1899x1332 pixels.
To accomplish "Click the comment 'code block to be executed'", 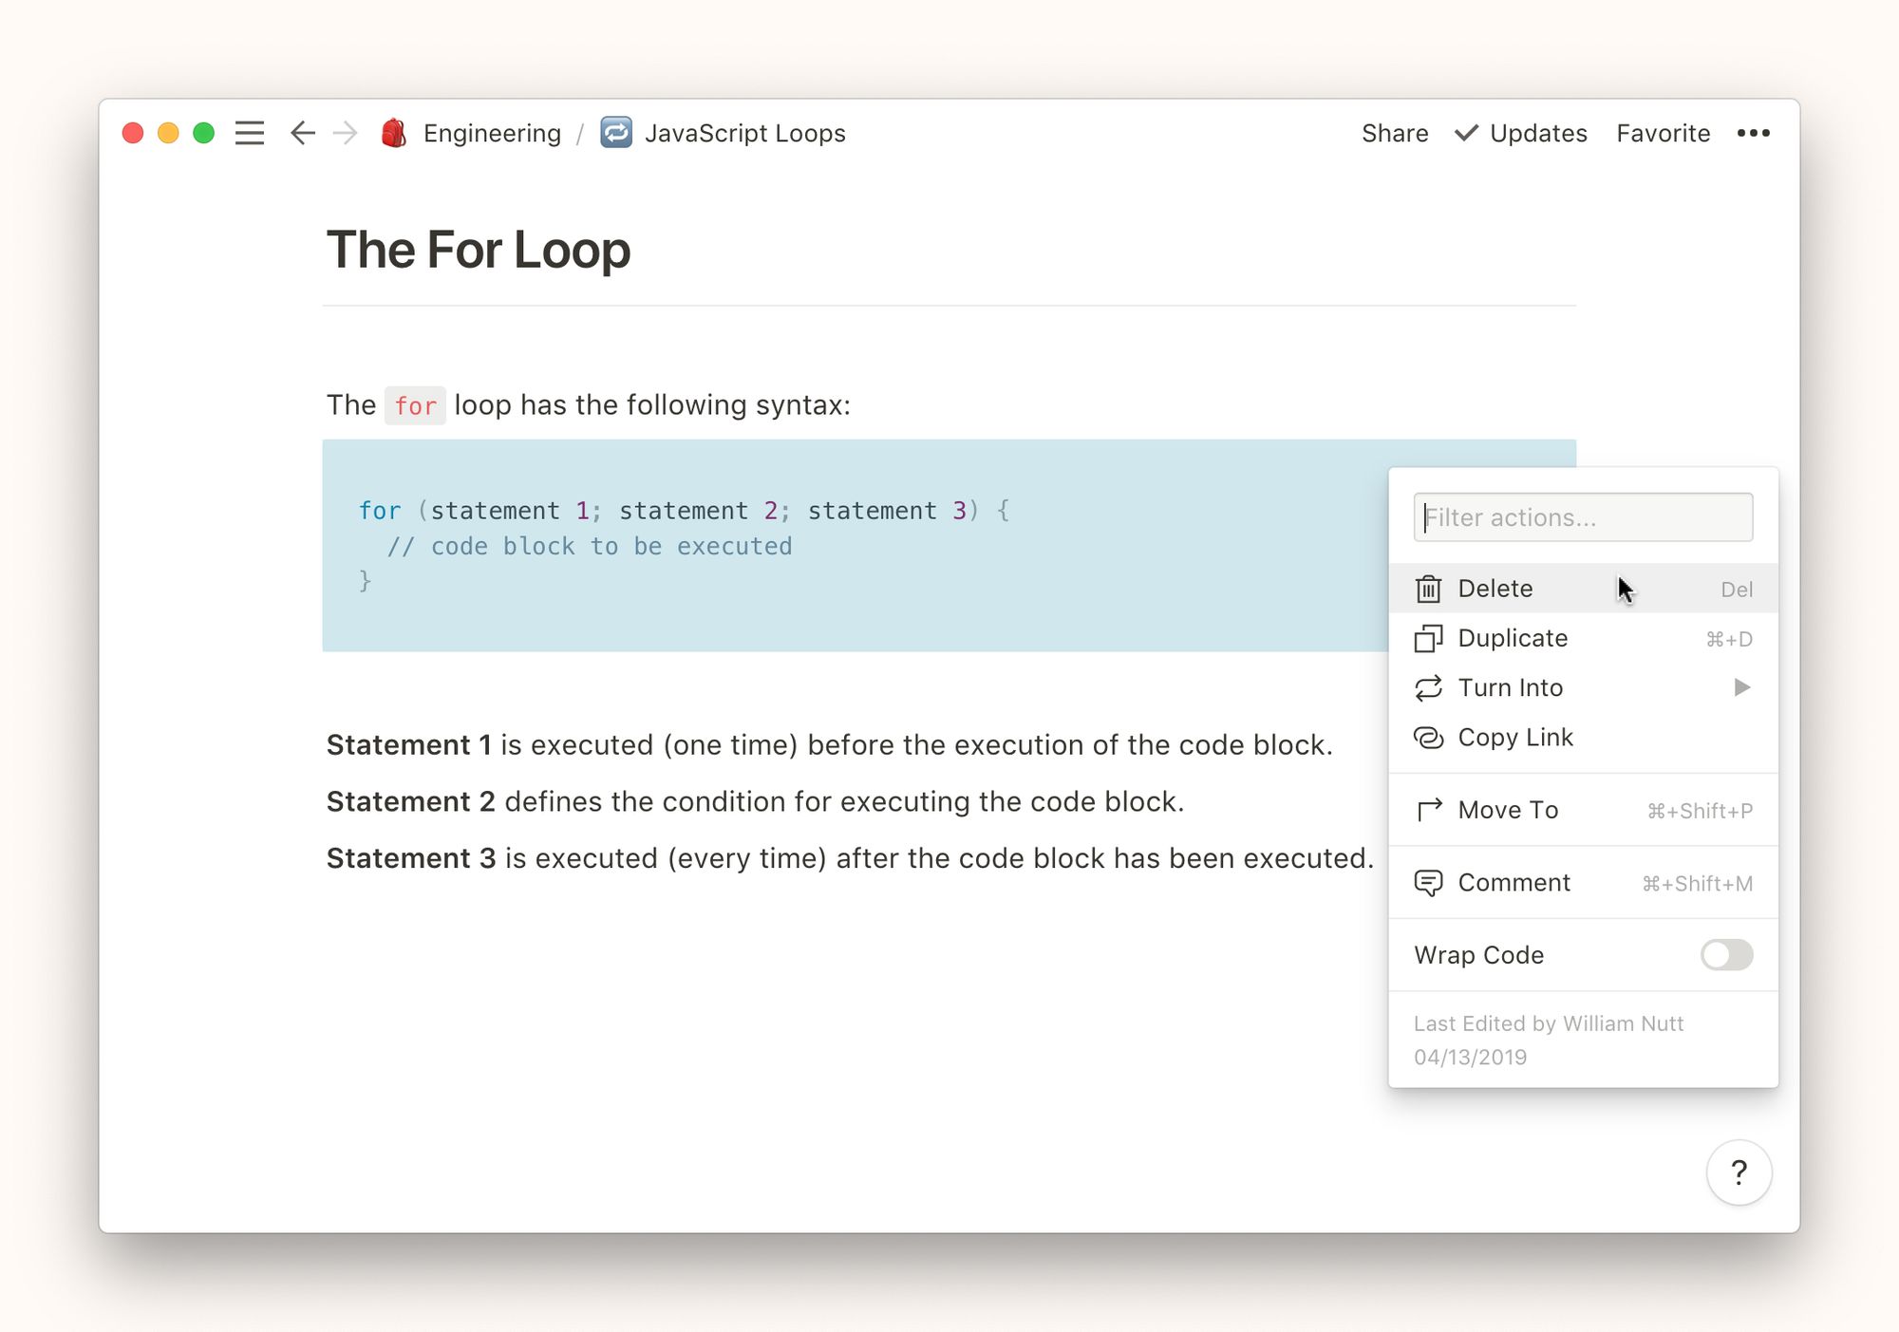I will point(611,547).
